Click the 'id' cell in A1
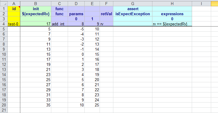The height and width of the screenshot is (113, 218). pos(14,9)
